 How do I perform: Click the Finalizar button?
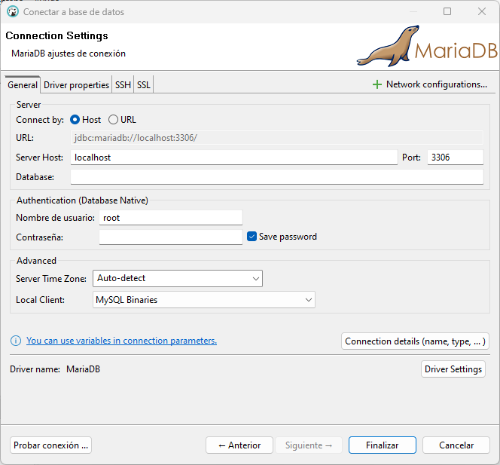(x=382, y=445)
